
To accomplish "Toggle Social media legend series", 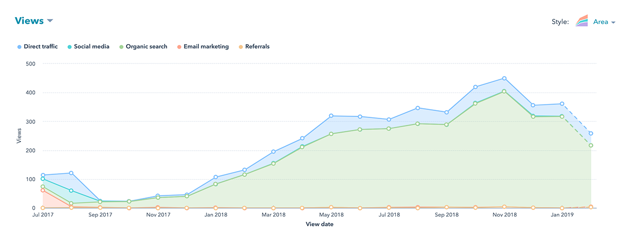I will point(88,47).
